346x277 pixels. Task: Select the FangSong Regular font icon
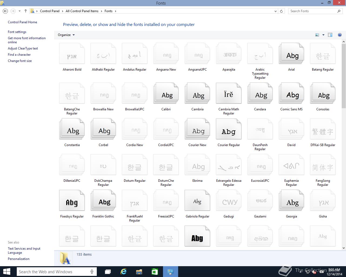point(323,165)
